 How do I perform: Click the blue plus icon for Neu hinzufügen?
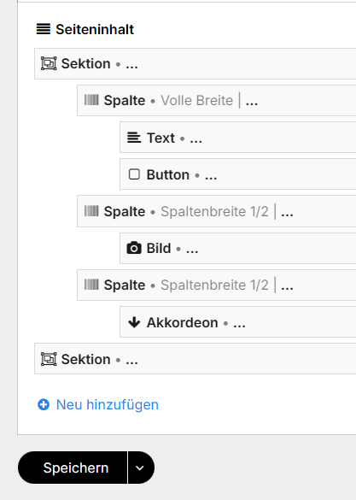pos(44,404)
